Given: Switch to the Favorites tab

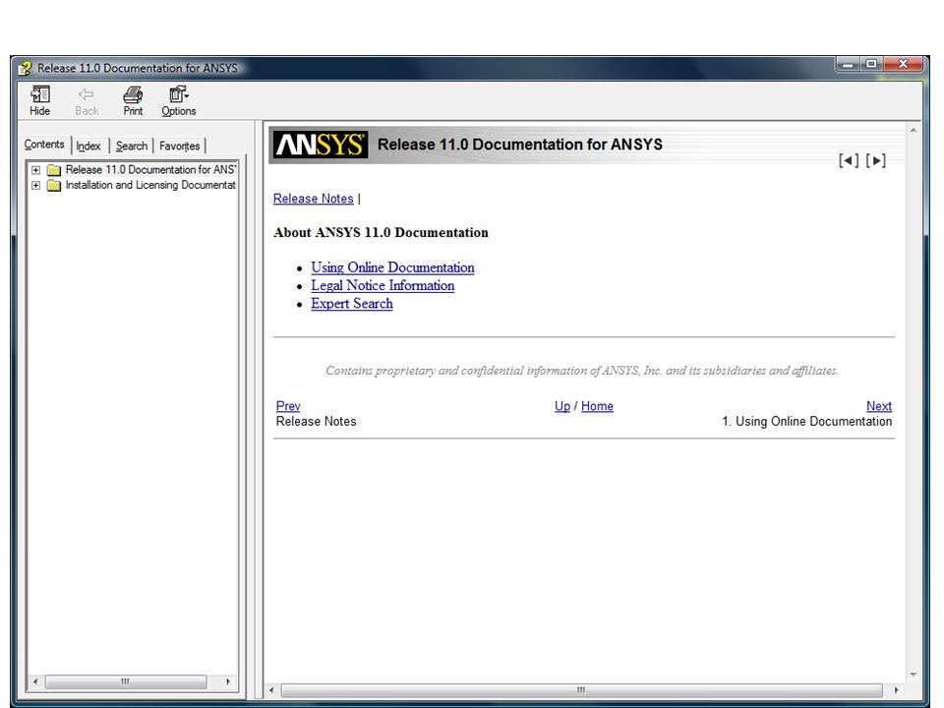Looking at the screenshot, I should tap(179, 147).
